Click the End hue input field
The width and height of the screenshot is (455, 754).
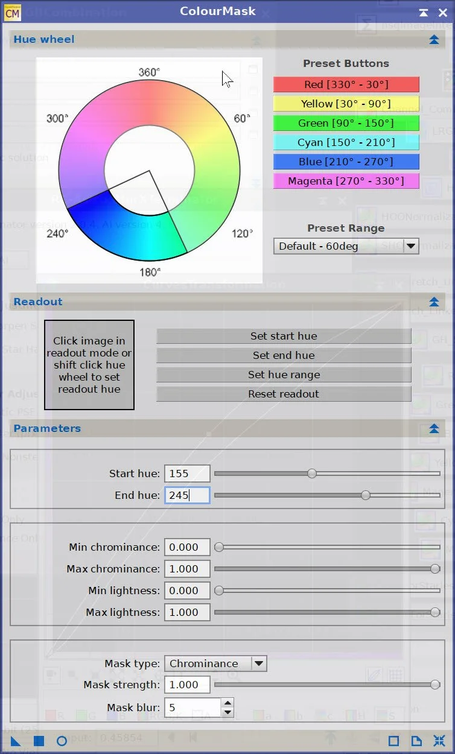(x=187, y=495)
